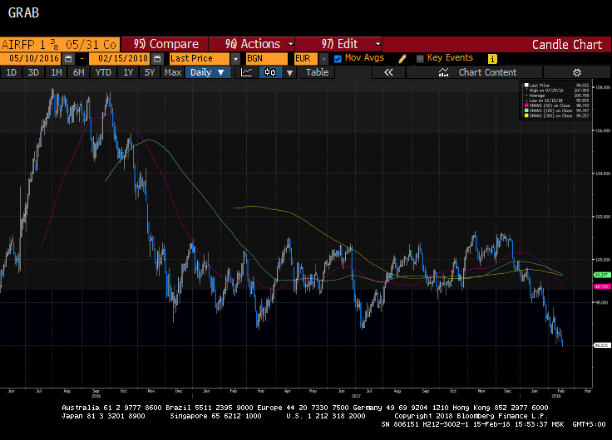The image size is (612, 440).
Task: Click the AIRFP security ticker field
Action: click(59, 45)
